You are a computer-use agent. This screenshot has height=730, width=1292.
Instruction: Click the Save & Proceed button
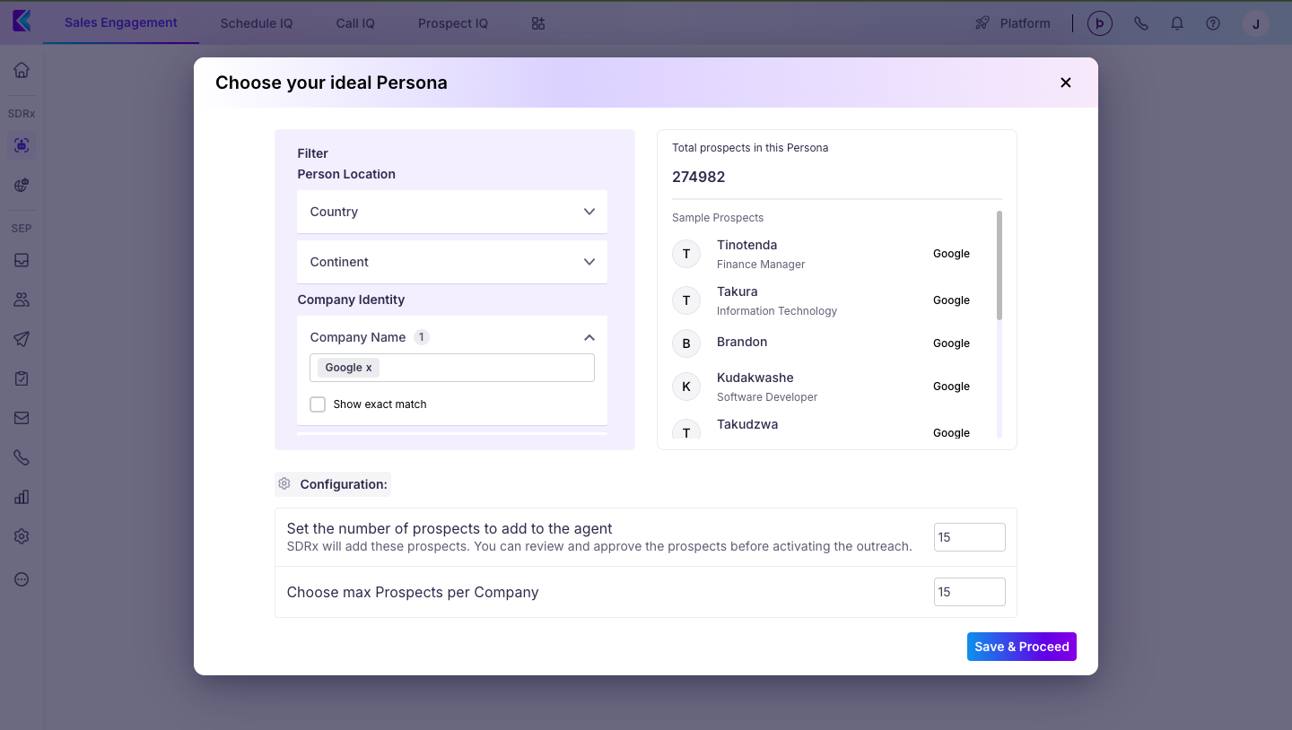click(x=1021, y=647)
